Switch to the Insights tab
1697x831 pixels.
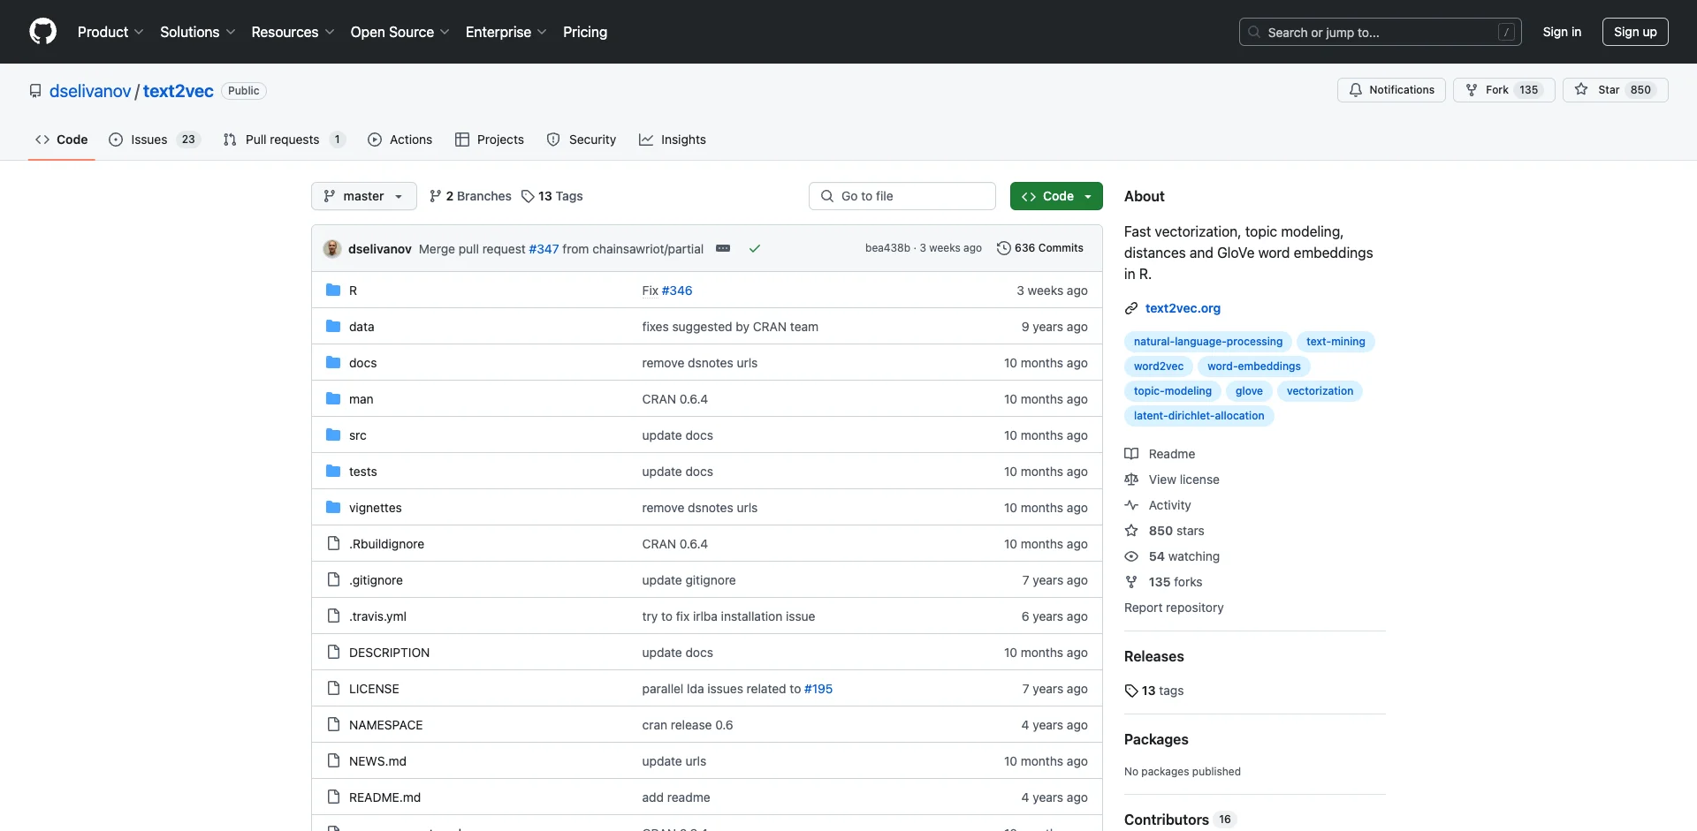tap(673, 140)
